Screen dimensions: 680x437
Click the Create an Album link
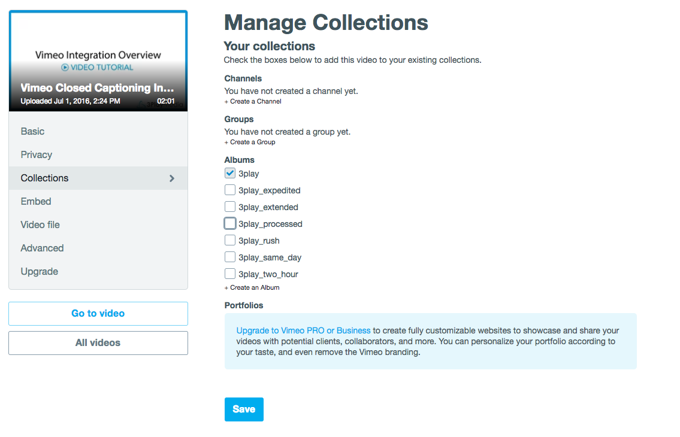[252, 287]
